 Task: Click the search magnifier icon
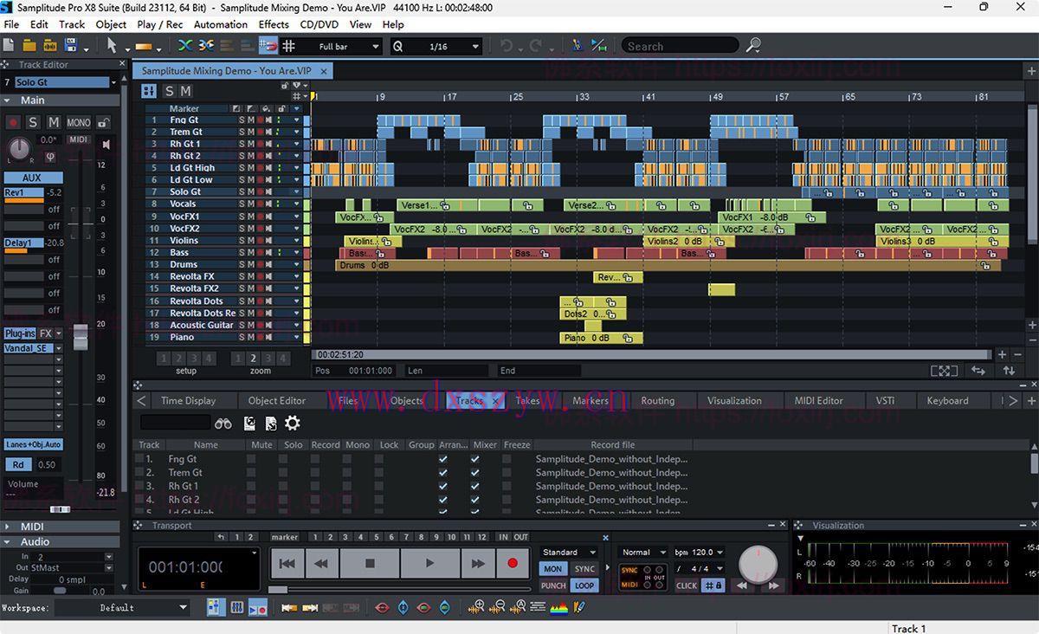click(x=753, y=45)
